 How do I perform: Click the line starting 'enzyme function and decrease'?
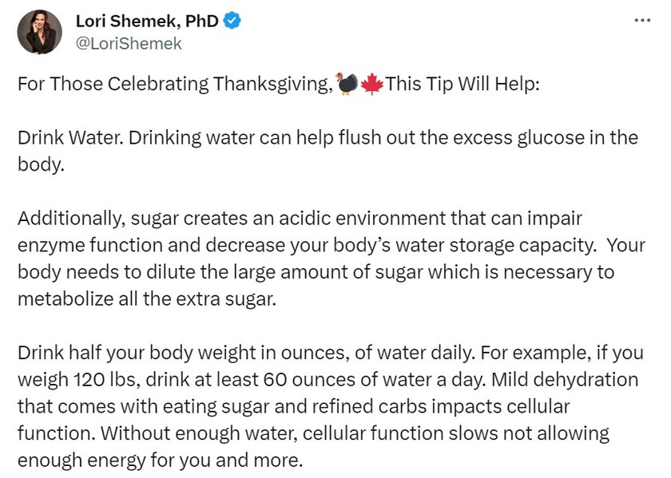[x=332, y=246]
